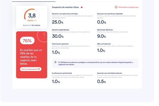This screenshot has width=159, height=106.
Task: Select the 'Usuarios espontáneos' metric
Action: [60, 29]
